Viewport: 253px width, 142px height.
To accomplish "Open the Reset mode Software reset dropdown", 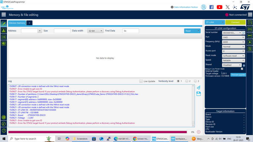I will click(233, 56).
